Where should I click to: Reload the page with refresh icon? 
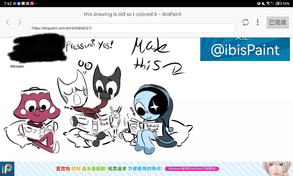click(245, 22)
